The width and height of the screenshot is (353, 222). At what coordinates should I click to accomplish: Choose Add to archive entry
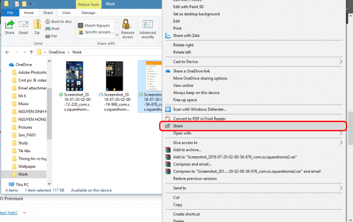[187, 150]
